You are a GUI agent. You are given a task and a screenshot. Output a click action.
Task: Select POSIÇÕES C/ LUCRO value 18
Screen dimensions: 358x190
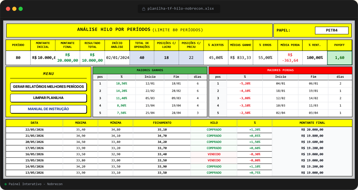tap(166, 58)
